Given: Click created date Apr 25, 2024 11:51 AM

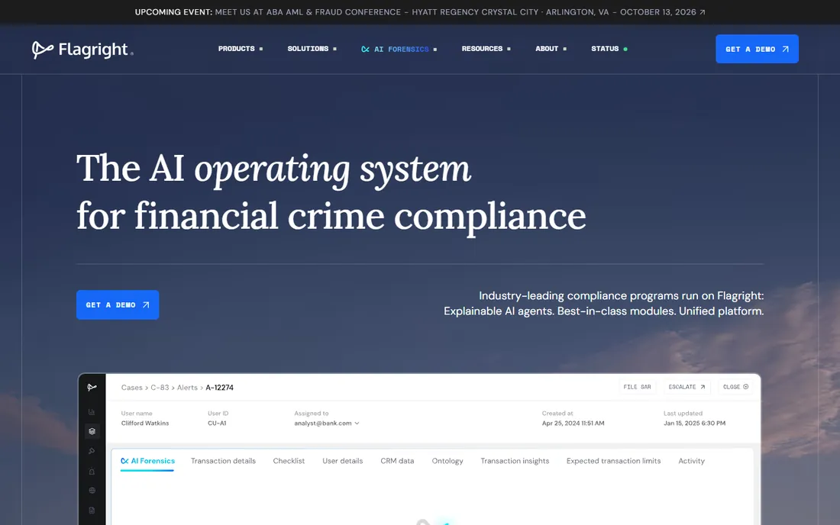Looking at the screenshot, I should tap(573, 424).
